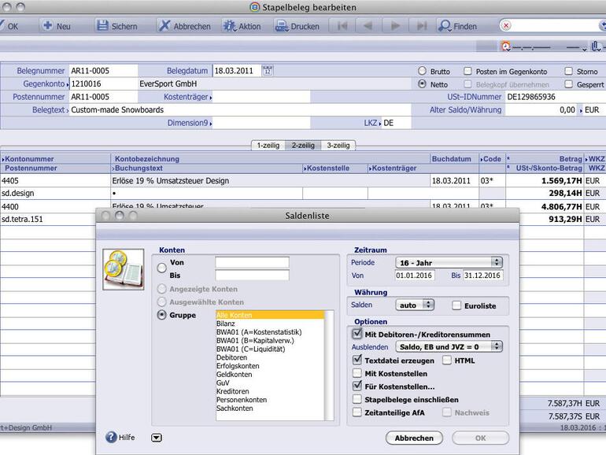
Task: Enable Stapelbelege einschließen checkbox
Action: (357, 399)
